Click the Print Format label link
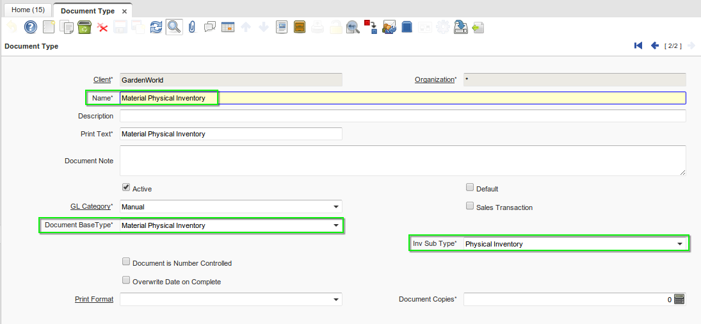This screenshot has width=701, height=324. (93, 299)
